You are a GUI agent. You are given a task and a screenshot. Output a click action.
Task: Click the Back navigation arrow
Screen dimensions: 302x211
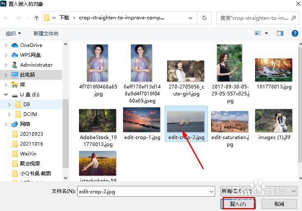6,18
